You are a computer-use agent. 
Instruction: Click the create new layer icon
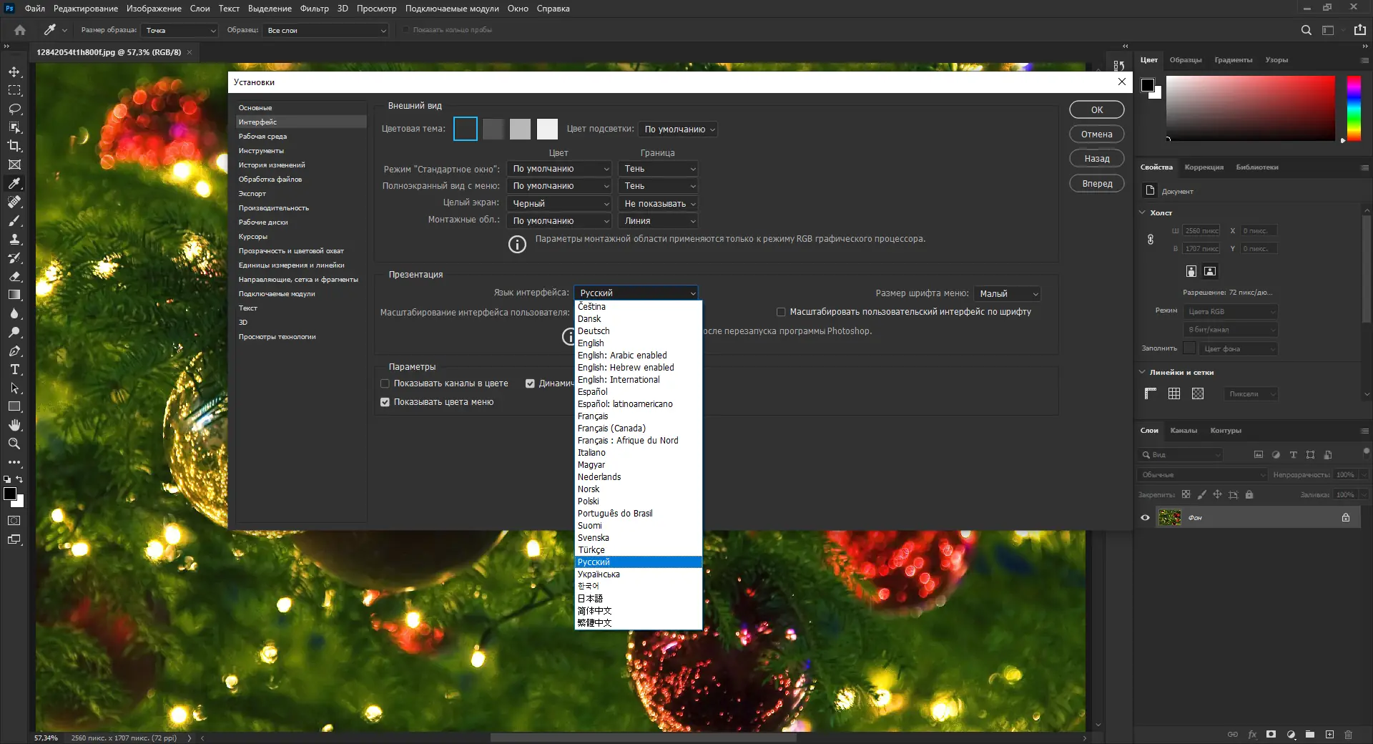1329,735
